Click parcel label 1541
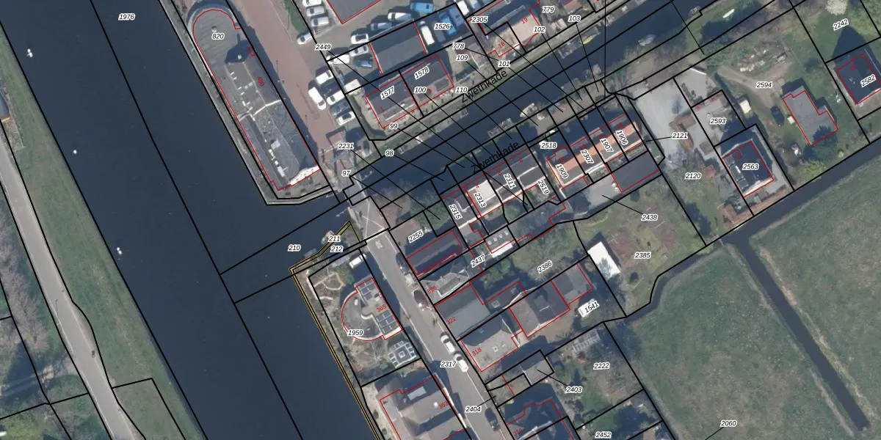 coord(591,307)
